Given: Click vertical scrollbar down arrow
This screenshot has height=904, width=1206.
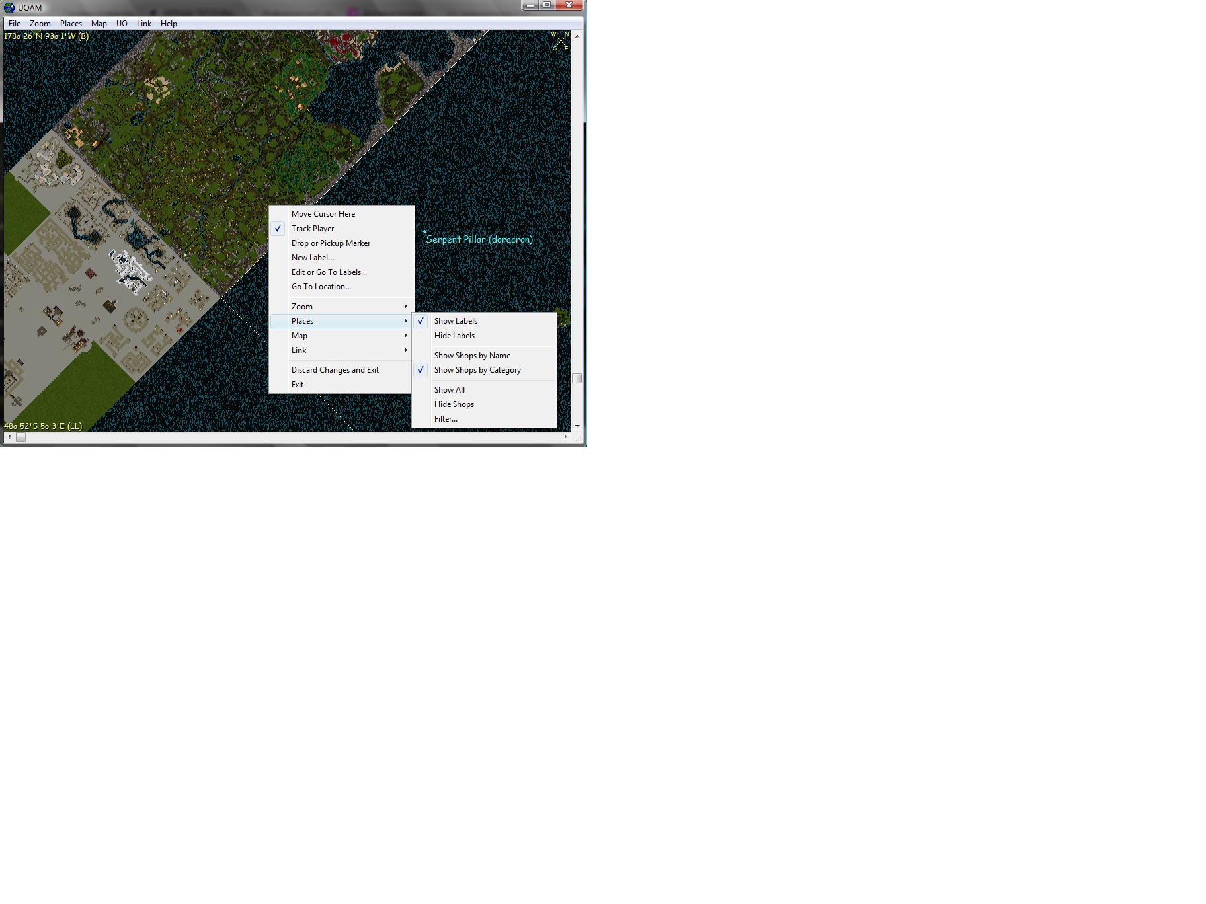Looking at the screenshot, I should (577, 426).
